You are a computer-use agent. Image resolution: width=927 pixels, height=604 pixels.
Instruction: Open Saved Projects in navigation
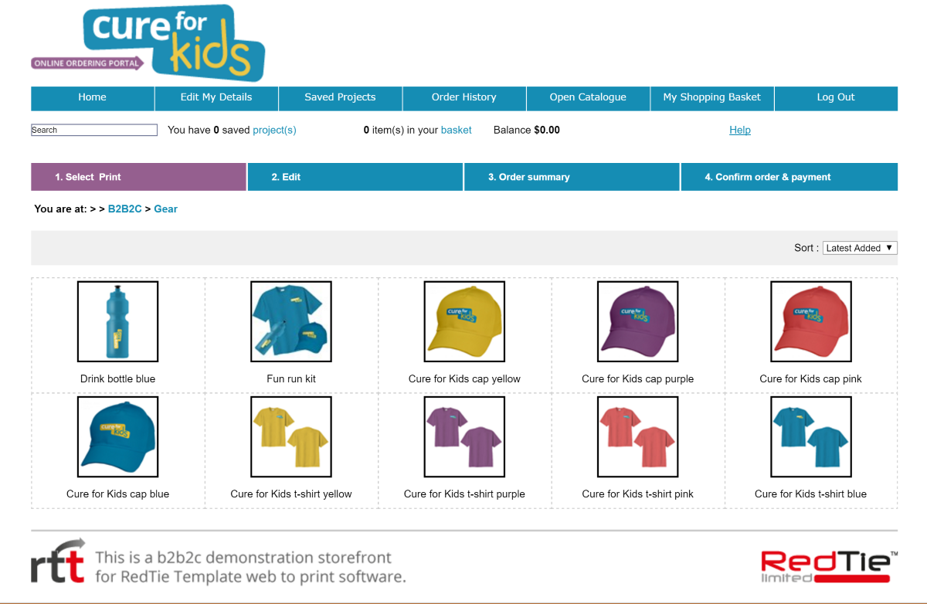(x=340, y=97)
